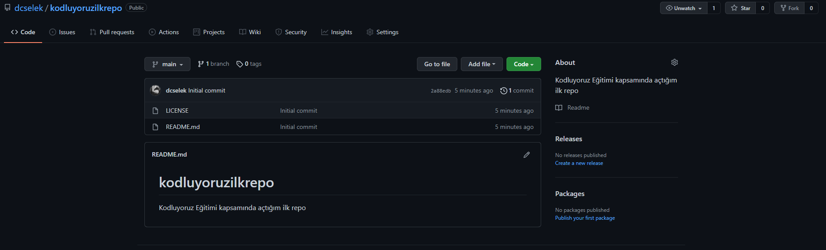Click dcselek's avatar in commit row
Viewport: 826px width, 250px height.
pos(155,90)
